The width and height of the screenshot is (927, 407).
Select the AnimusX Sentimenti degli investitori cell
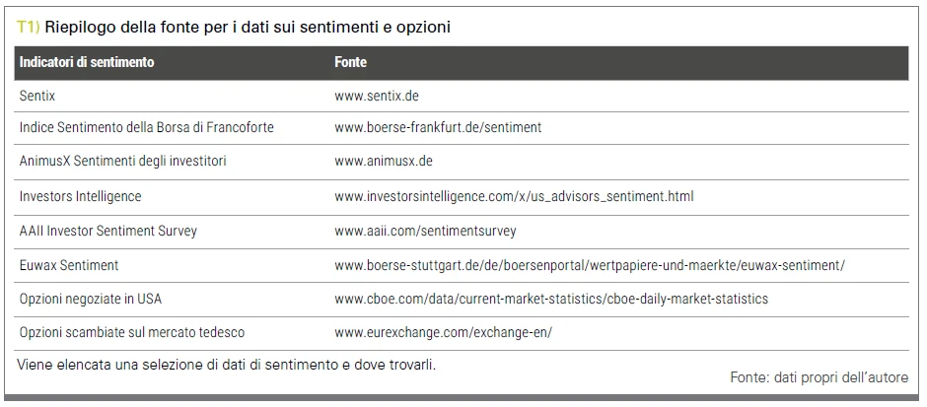[x=123, y=161]
